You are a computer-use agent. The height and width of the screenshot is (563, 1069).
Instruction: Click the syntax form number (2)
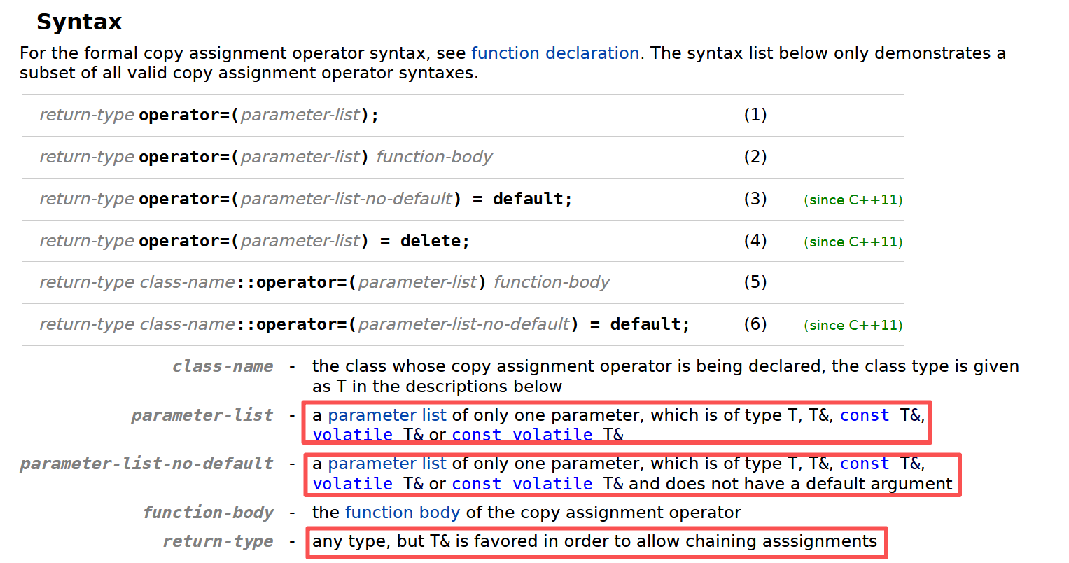pos(755,157)
